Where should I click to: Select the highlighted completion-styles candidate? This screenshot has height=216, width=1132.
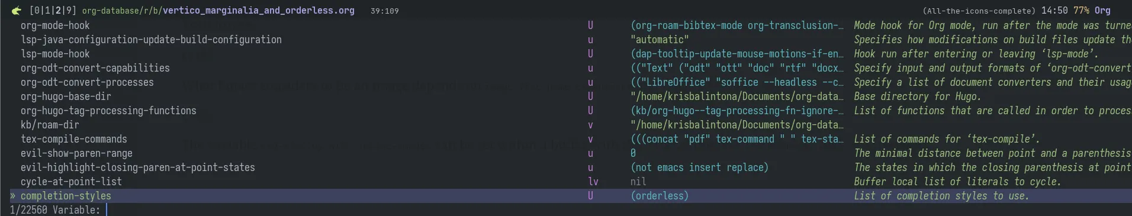66,196
